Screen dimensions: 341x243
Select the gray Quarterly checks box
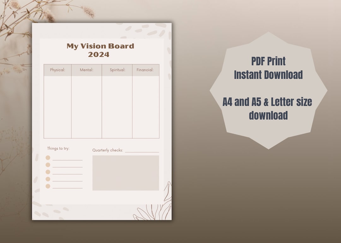[x=125, y=173]
